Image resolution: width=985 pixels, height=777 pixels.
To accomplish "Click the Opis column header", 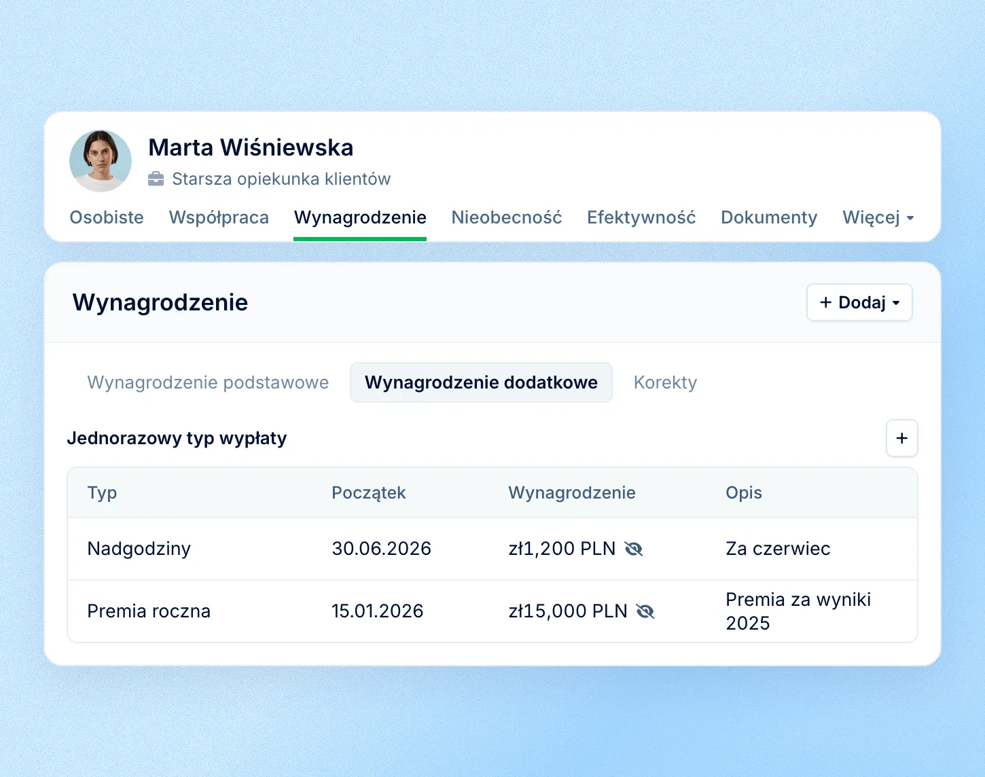I will [x=744, y=493].
